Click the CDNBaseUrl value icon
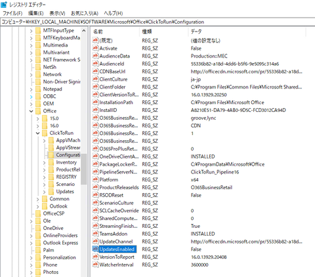315x277 pixels. tap(95, 71)
